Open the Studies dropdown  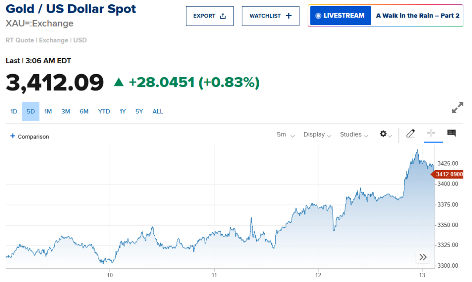point(354,134)
